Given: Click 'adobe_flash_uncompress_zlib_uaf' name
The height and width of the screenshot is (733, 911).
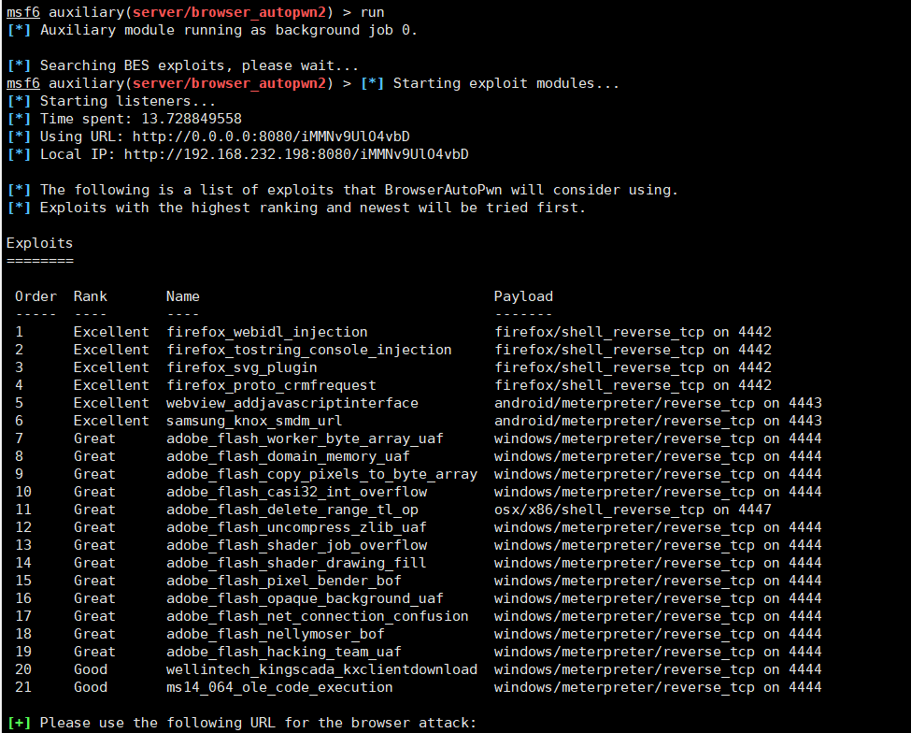Looking at the screenshot, I should [296, 527].
